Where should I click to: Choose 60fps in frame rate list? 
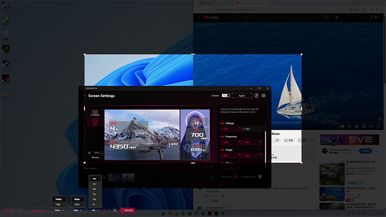click(x=77, y=199)
